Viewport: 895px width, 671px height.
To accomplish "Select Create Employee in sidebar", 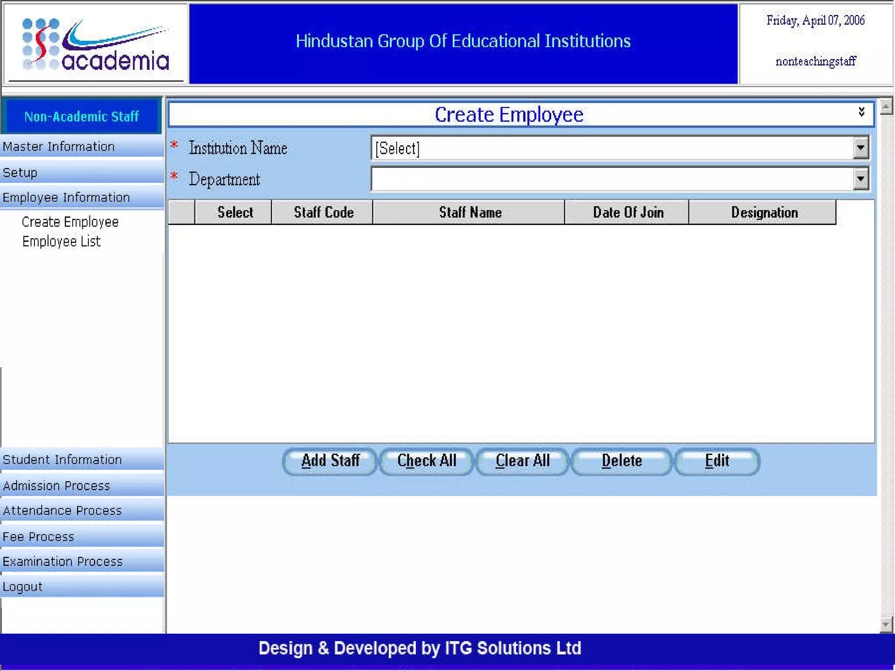I will (x=70, y=222).
